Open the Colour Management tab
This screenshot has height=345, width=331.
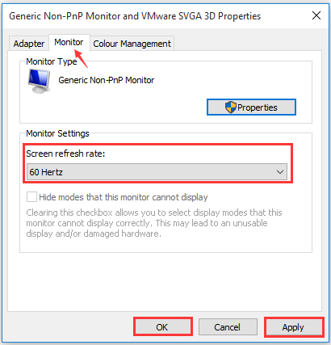click(x=132, y=44)
